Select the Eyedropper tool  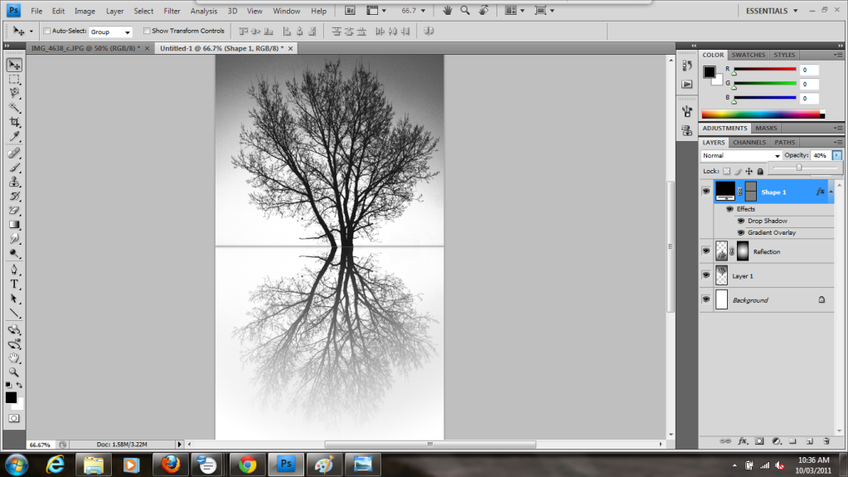point(14,136)
